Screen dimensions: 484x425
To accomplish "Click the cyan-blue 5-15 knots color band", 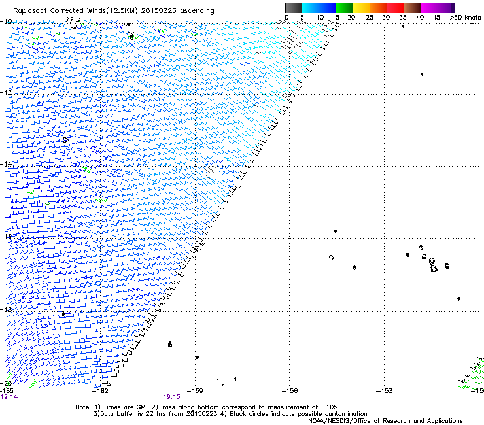I will 319,8.
